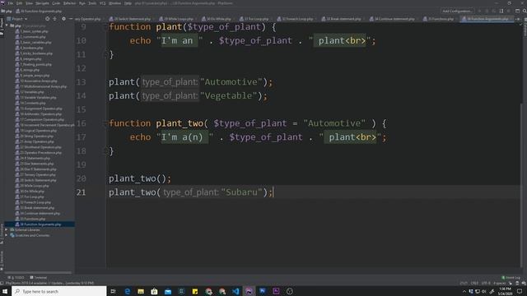Click the Windows search box
Image resolution: width=527 pixels, height=296 pixels.
coord(59,291)
